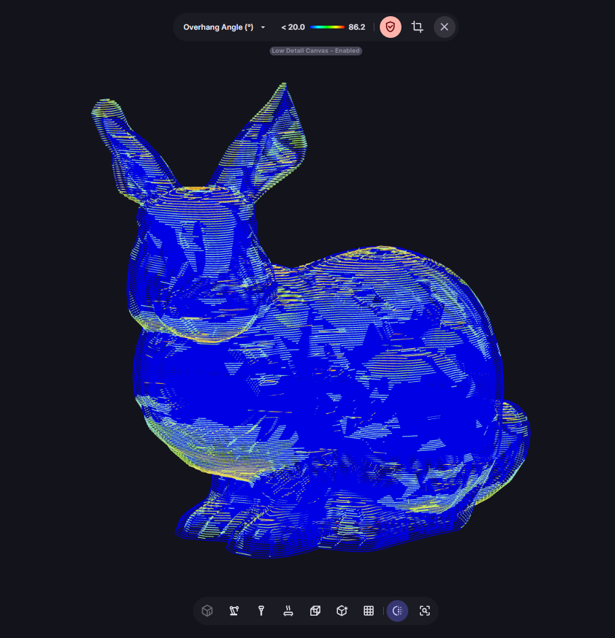The height and width of the screenshot is (638, 615).
Task: Close the overhang analysis toolbar
Action: [444, 27]
